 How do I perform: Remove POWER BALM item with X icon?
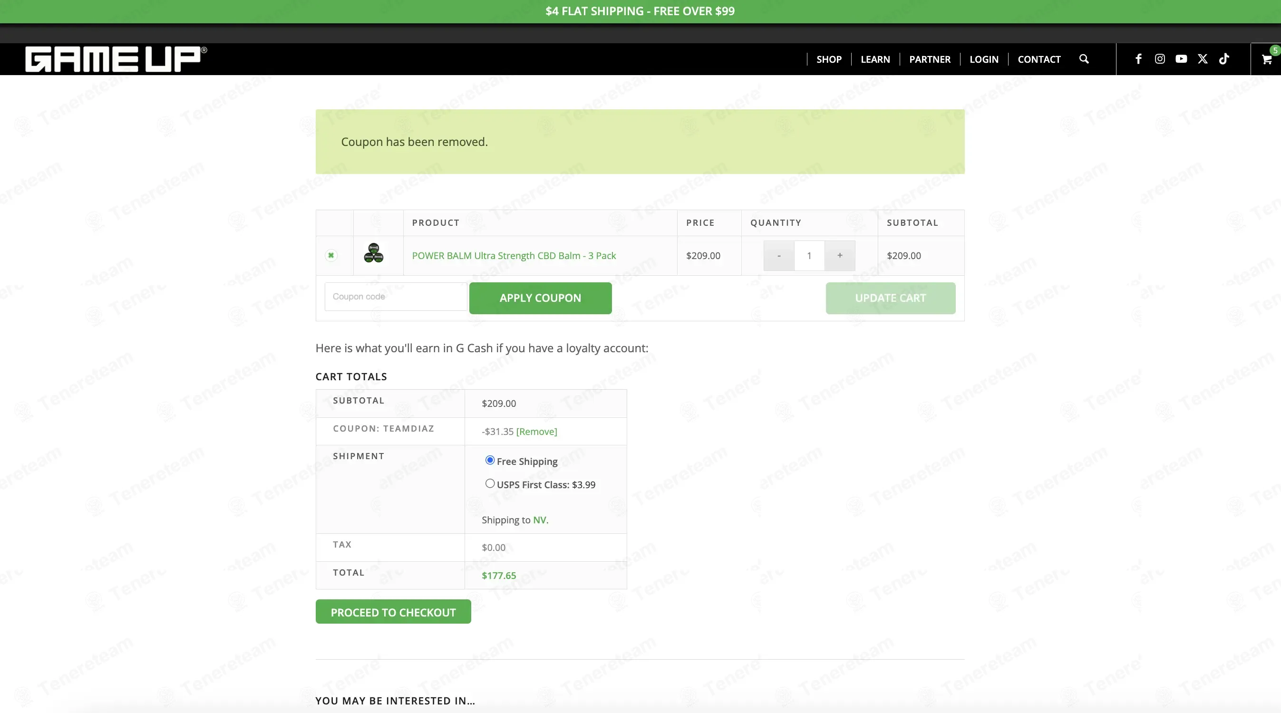[x=330, y=255]
